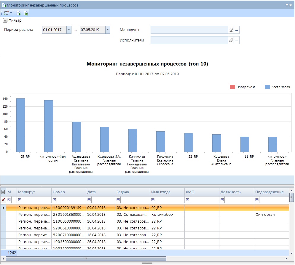Viewport: 295px width, 265px height.
Task: Click the Excel export toolbar icon
Action: [x=26, y=13]
